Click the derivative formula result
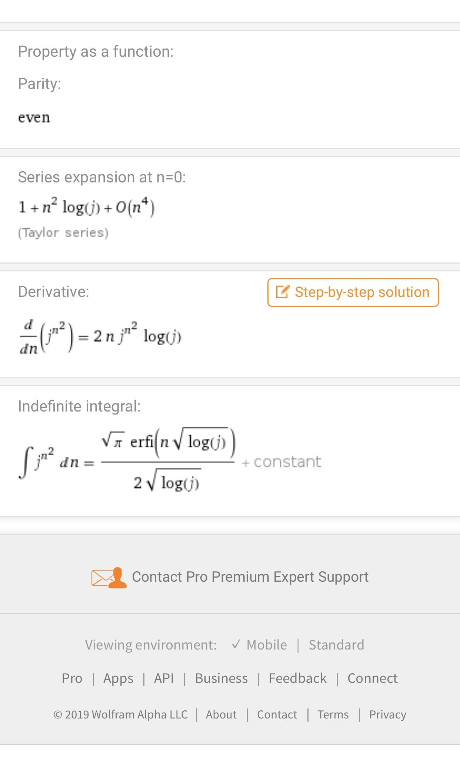Viewport: 460px width, 760px height. (x=100, y=337)
